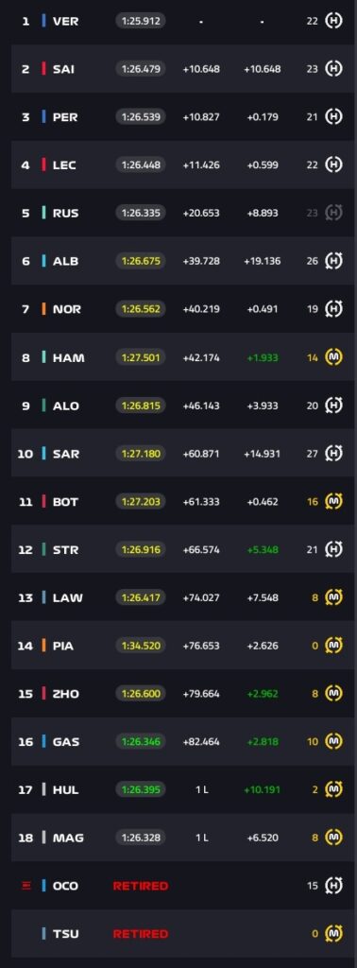Image resolution: width=357 pixels, height=968 pixels.
Task: Click the hard tyre icon for OCO
Action: click(x=333, y=885)
